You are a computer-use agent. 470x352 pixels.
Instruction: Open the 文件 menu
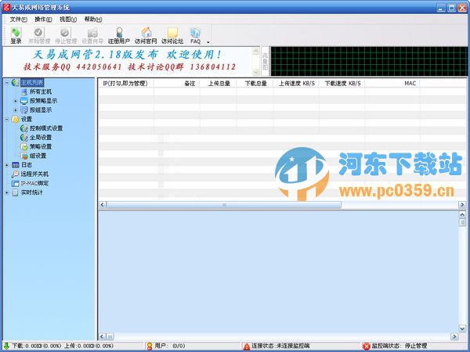tap(18, 20)
